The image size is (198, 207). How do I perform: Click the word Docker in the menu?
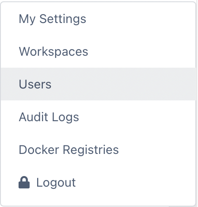click(x=39, y=149)
